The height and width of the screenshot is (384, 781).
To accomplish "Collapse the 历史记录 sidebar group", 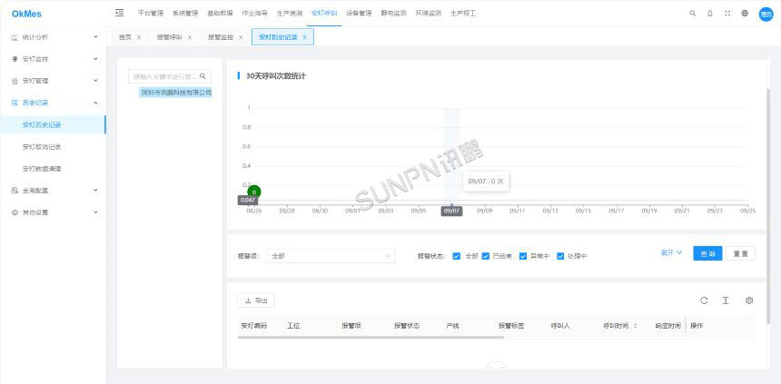I will point(95,103).
